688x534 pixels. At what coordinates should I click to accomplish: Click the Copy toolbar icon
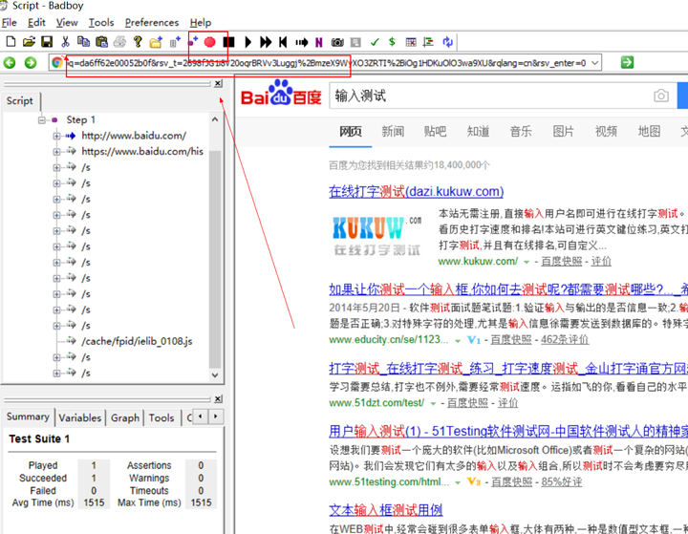[x=83, y=42]
